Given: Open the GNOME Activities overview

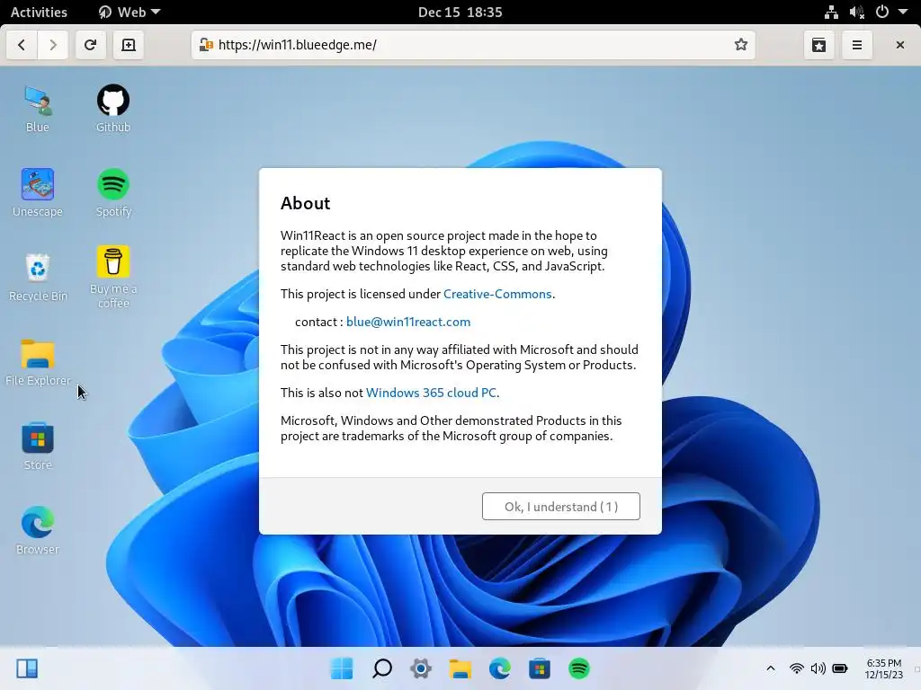Looking at the screenshot, I should 39,12.
